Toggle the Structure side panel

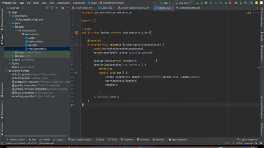2,129
